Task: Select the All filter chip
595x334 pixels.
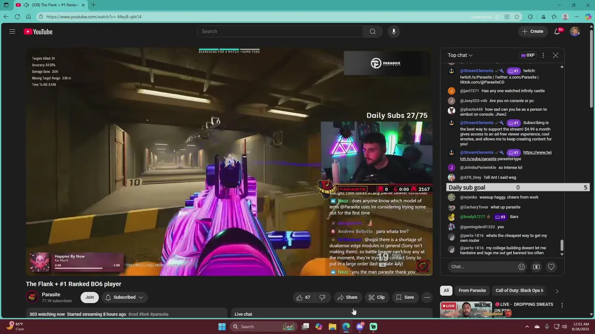Action: 446,290
